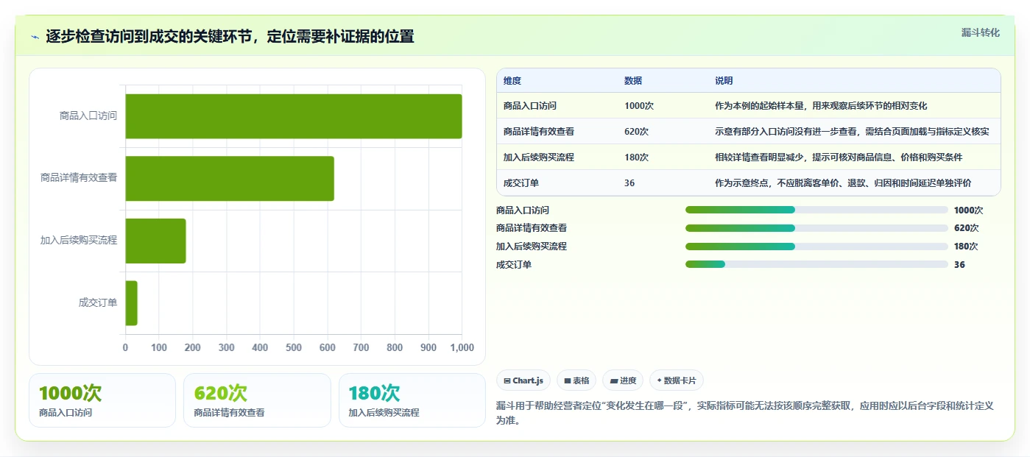Screen dimensions: 1030x457
Task: Select the 表格 chip label
Action: 581,380
